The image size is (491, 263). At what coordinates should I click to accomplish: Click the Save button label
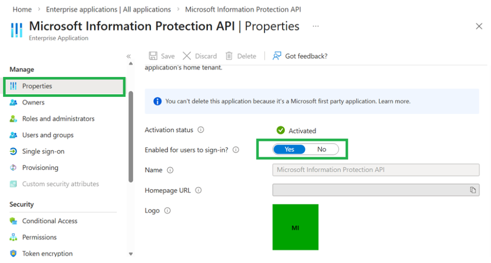[167, 56]
